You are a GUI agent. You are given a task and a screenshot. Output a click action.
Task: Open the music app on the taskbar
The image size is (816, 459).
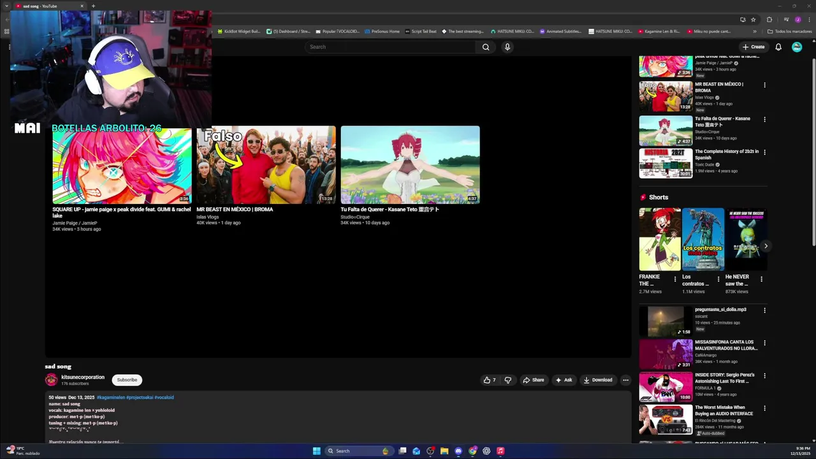point(500,451)
